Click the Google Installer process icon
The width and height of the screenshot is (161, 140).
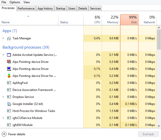tap(9, 104)
